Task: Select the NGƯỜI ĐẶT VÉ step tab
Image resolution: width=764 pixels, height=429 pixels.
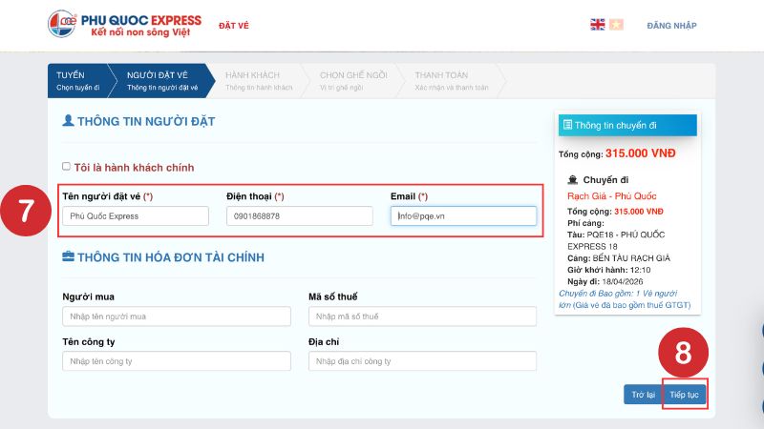Action: pos(161,81)
